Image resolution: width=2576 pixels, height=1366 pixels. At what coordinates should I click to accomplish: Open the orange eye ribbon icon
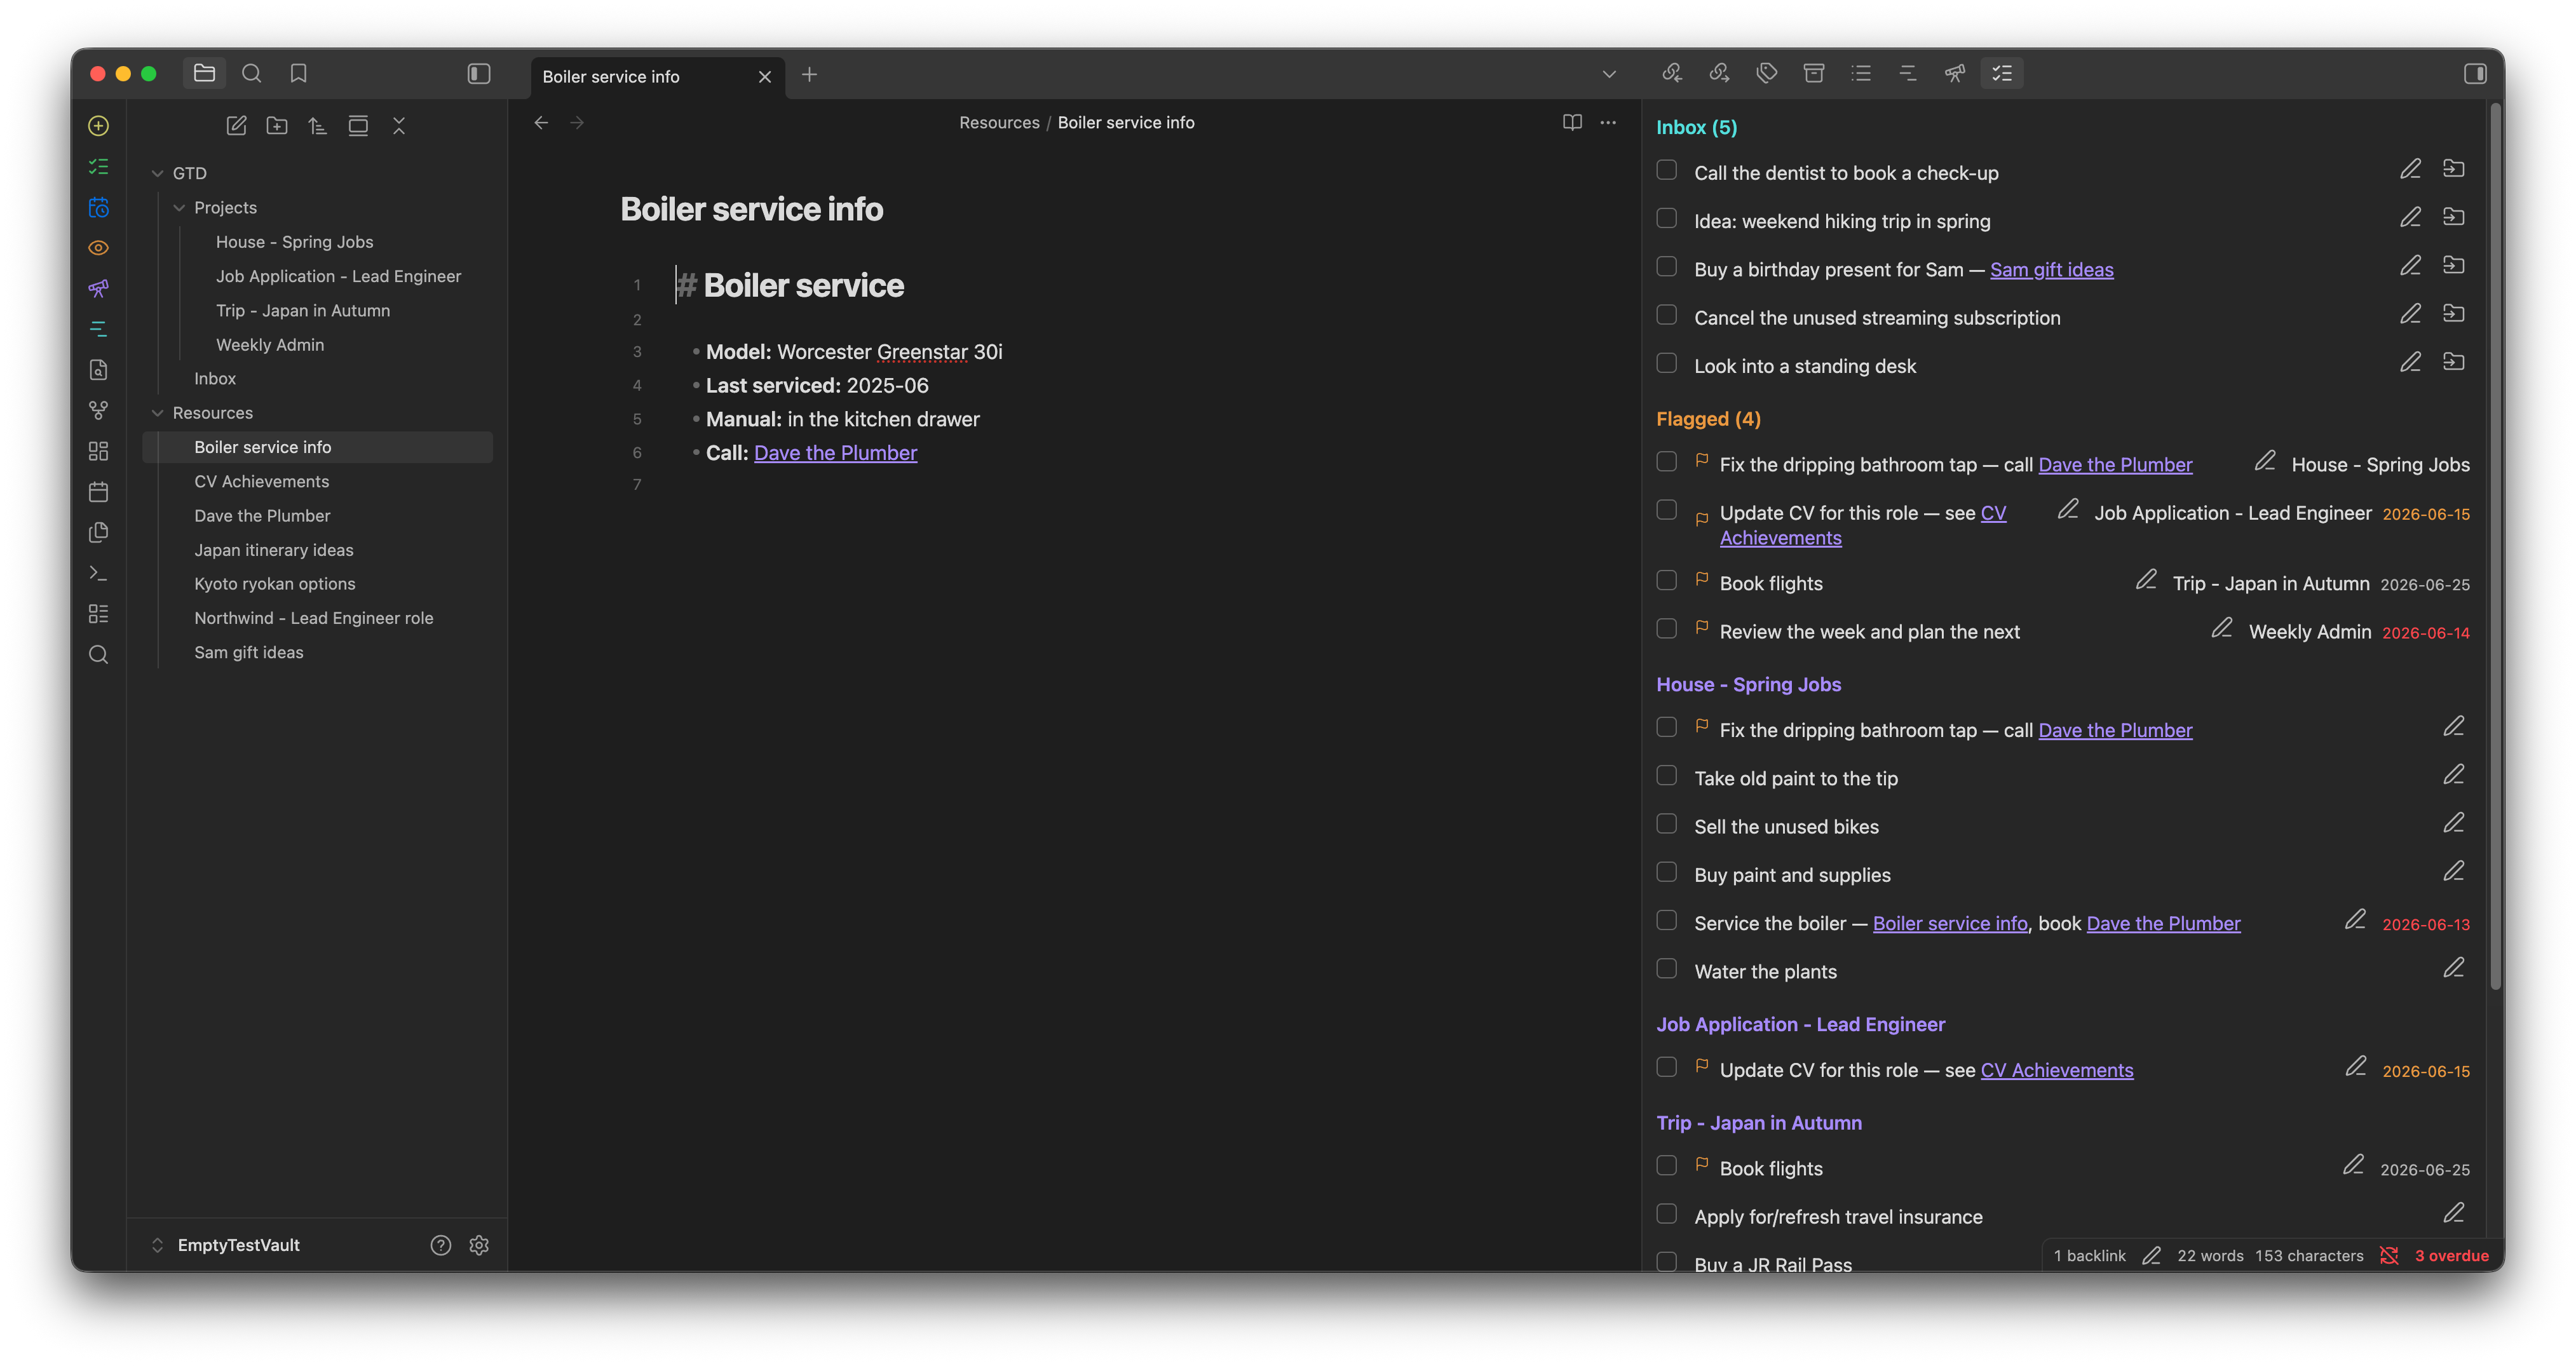coord(98,247)
